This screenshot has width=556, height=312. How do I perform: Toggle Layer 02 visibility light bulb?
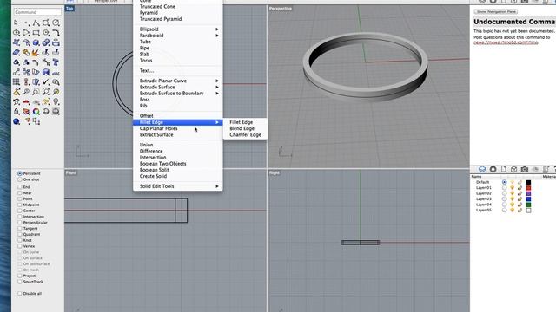512,193
